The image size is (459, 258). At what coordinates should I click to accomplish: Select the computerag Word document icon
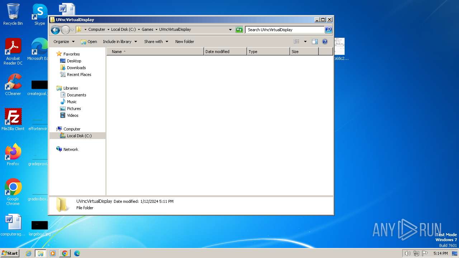pos(13,225)
